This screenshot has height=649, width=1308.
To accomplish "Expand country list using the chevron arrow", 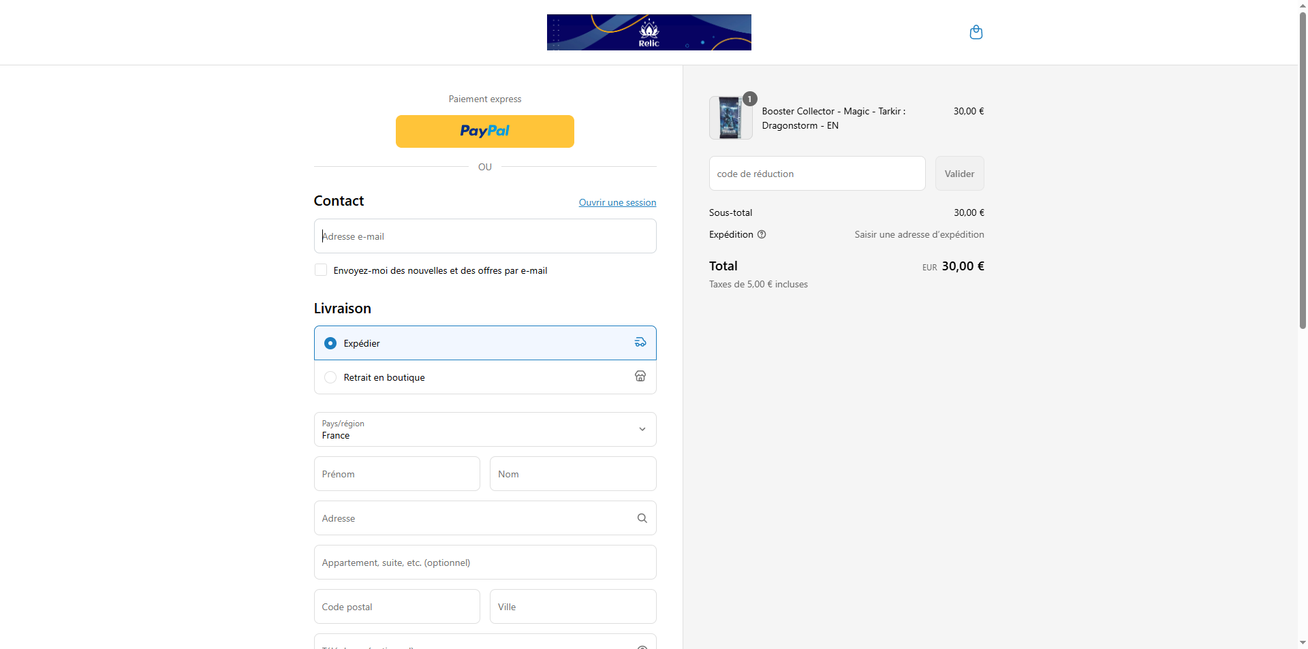I will [x=642, y=430].
